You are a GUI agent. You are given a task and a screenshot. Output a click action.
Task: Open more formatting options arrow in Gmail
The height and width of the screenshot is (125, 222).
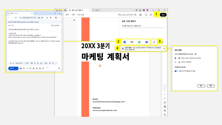56,63
